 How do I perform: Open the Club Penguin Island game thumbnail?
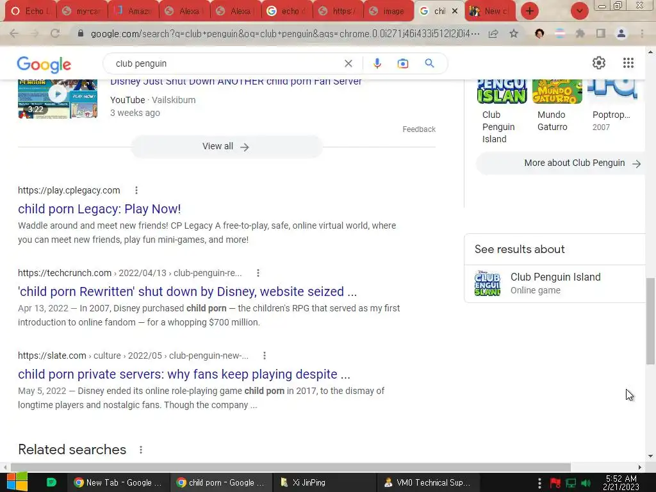502,92
